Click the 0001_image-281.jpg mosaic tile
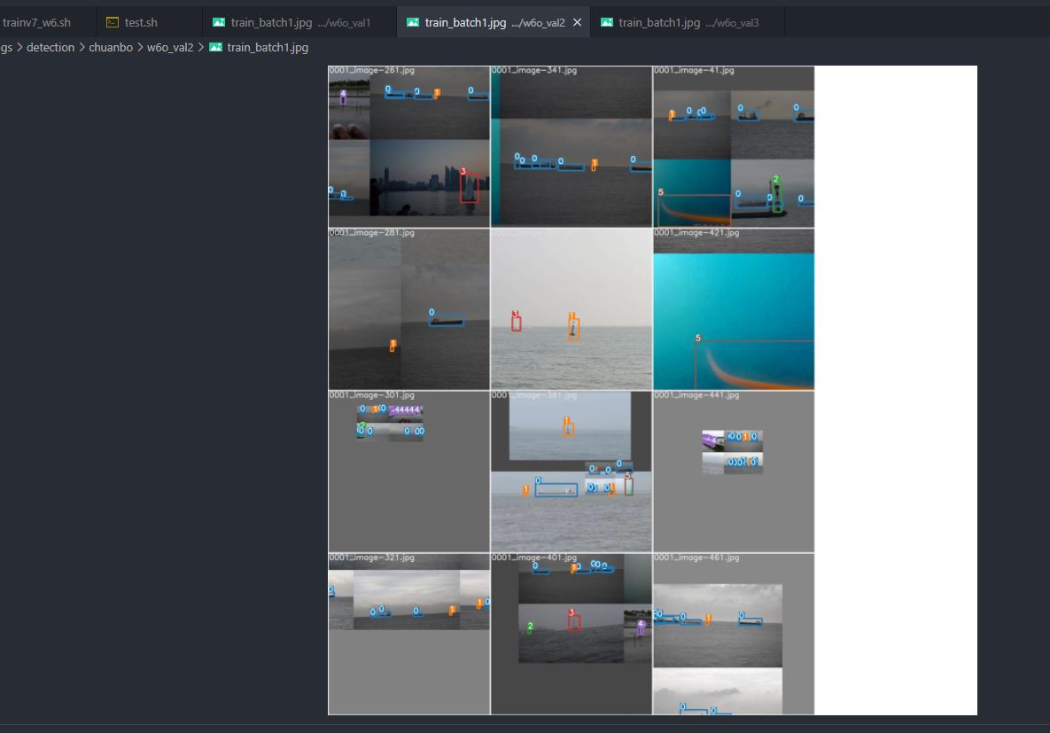Screen dimensions: 1050x733 (409, 308)
